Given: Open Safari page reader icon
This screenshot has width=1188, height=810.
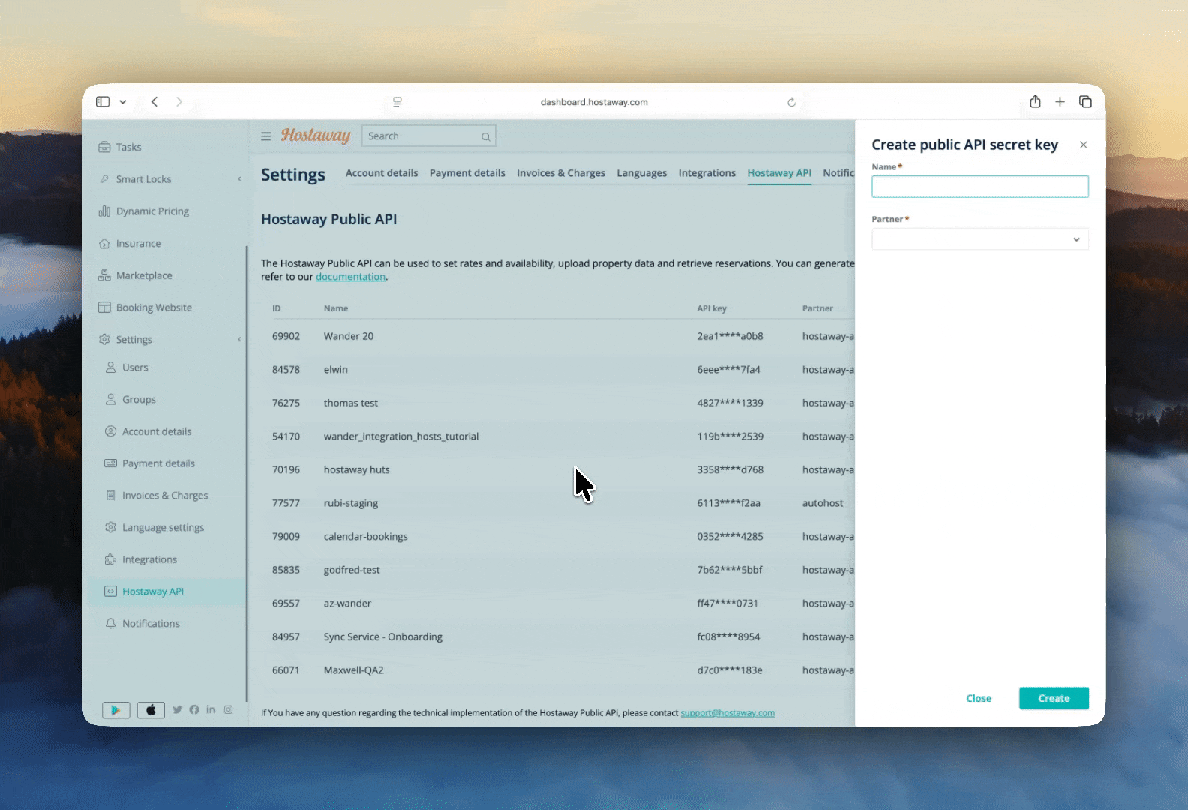Looking at the screenshot, I should [x=397, y=102].
